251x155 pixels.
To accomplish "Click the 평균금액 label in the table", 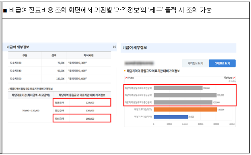I will 60,102.
